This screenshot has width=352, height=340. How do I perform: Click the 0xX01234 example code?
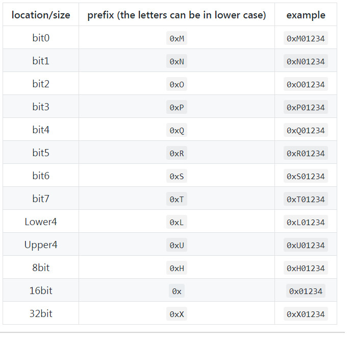pos(306,314)
